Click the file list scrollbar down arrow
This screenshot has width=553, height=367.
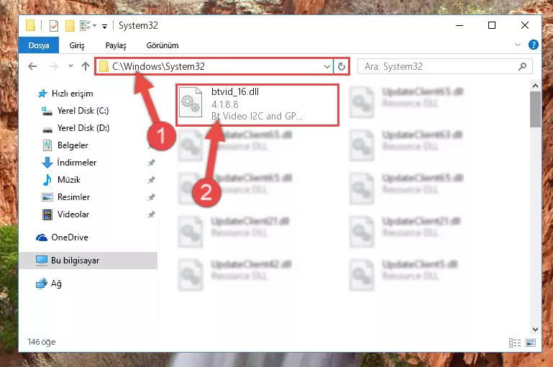click(535, 330)
